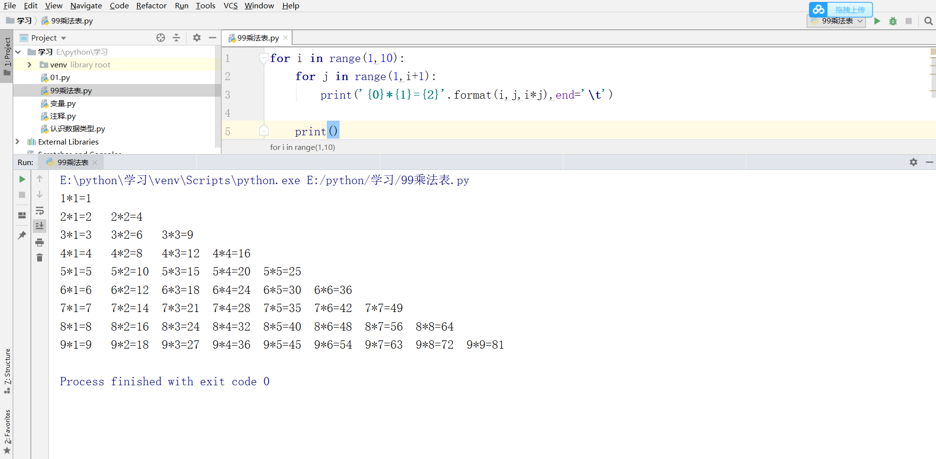Viewport: 936px width, 459px height.
Task: Select 99乘法表.py in project tree
Action: click(x=71, y=90)
